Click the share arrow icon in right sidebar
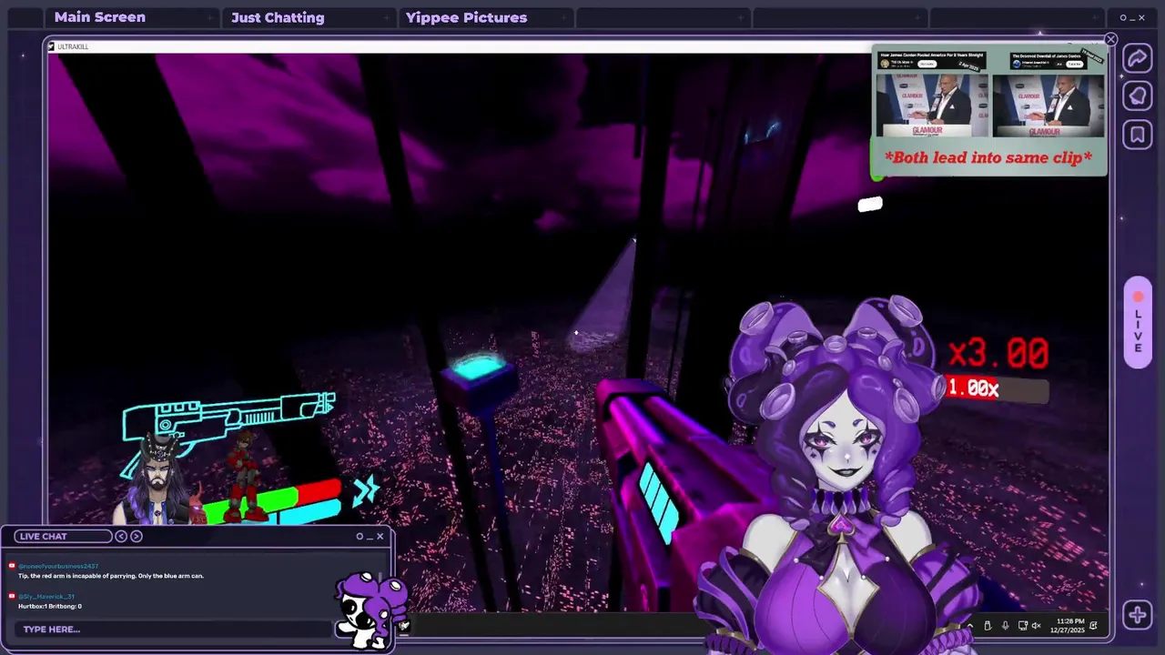 (x=1138, y=59)
